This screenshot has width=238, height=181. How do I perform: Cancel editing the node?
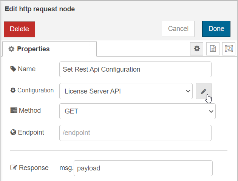tap(178, 29)
